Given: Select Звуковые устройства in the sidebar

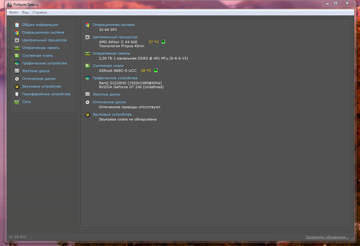Looking at the screenshot, I should click(41, 87).
